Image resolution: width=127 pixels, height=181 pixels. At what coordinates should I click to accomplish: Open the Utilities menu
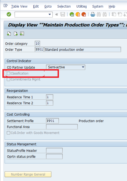82,6
